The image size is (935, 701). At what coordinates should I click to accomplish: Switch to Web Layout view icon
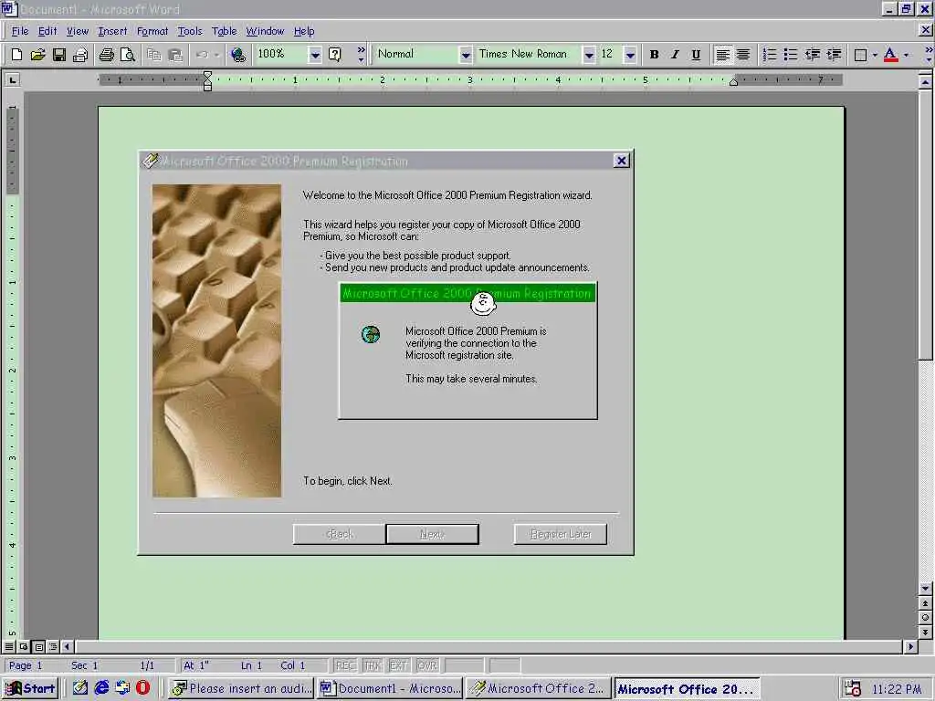[x=24, y=647]
